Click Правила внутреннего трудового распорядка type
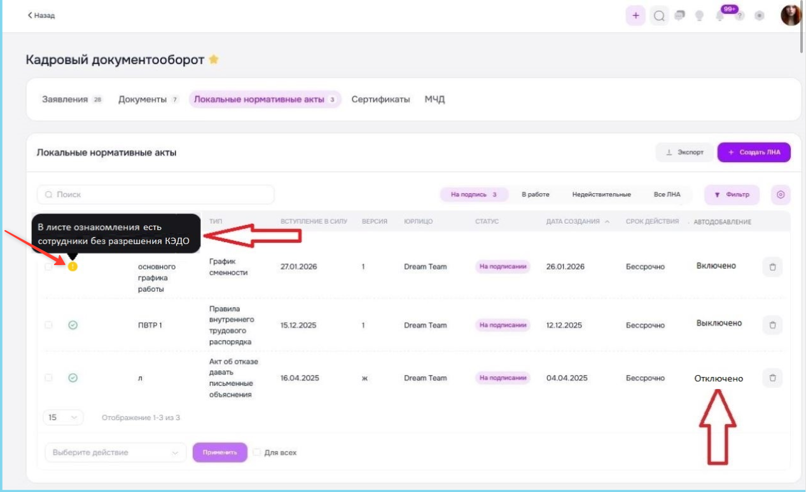Viewport: 806px width, 492px height. pyautogui.click(x=232, y=325)
